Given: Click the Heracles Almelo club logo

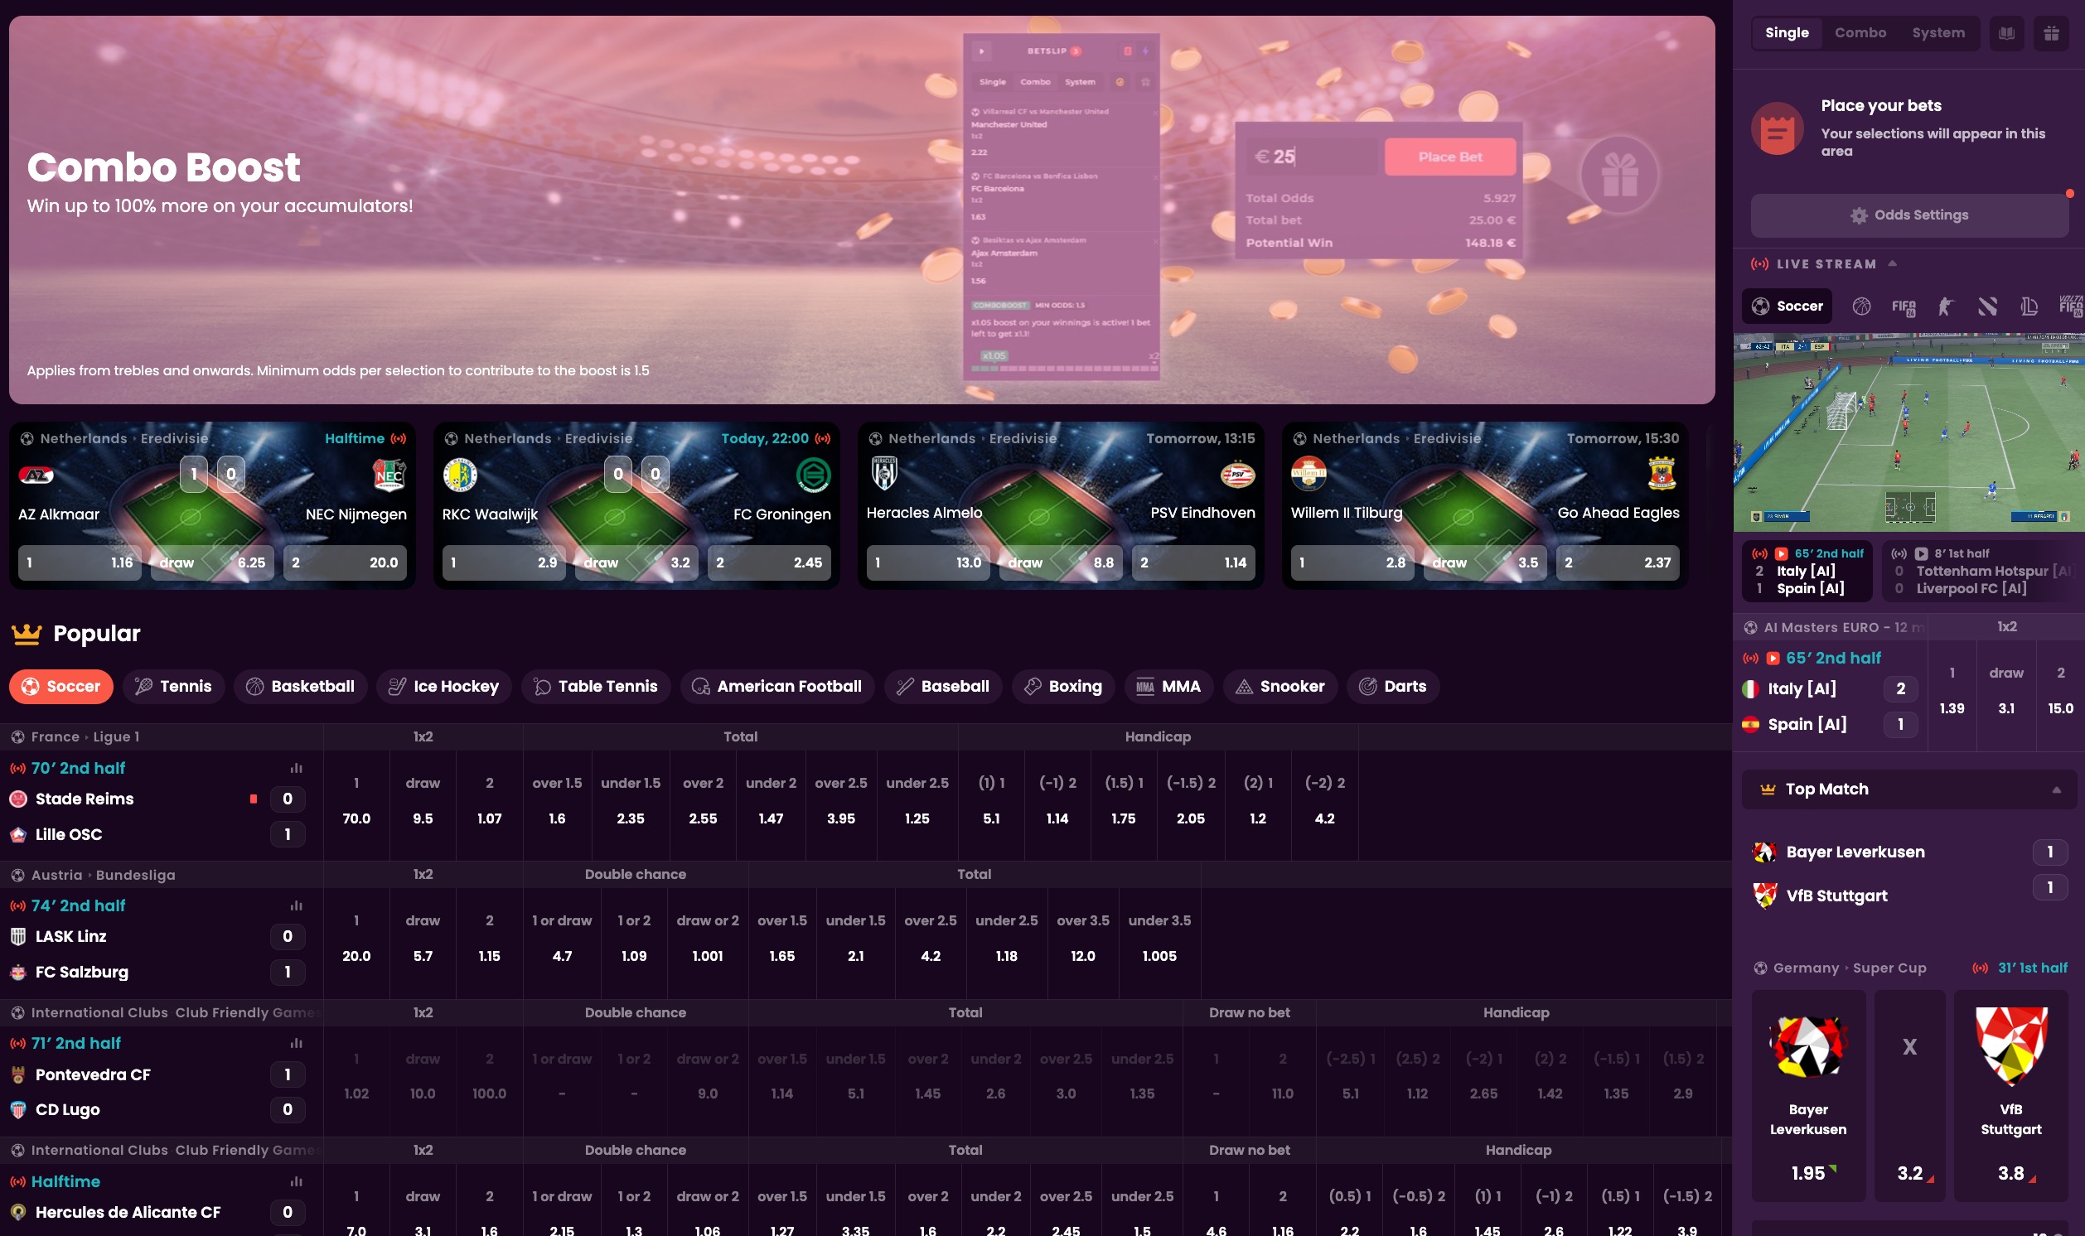Looking at the screenshot, I should point(884,474).
